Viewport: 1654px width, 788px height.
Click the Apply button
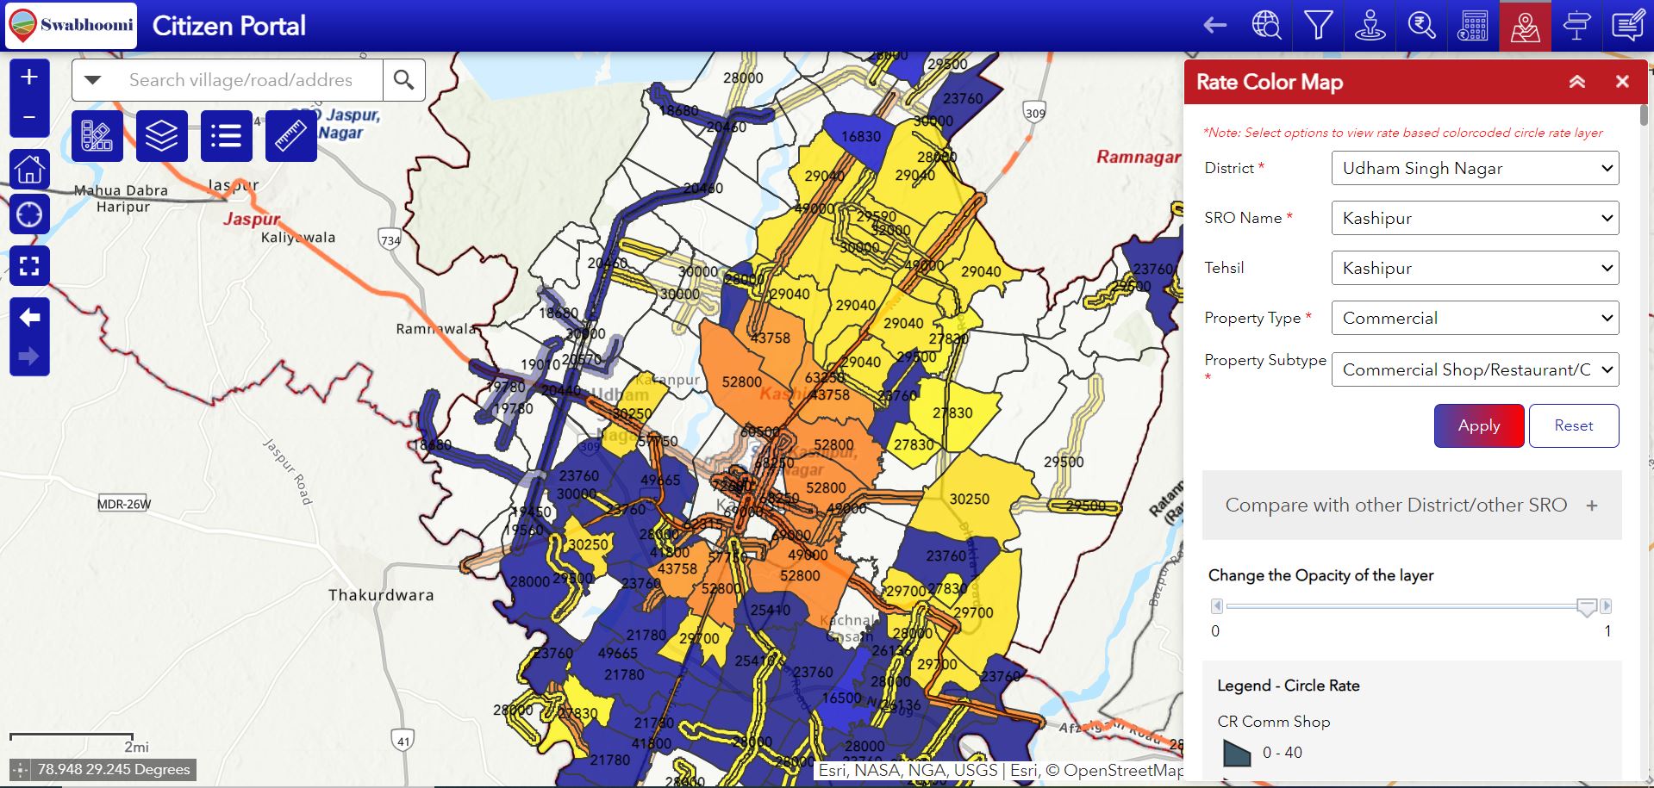click(x=1479, y=425)
